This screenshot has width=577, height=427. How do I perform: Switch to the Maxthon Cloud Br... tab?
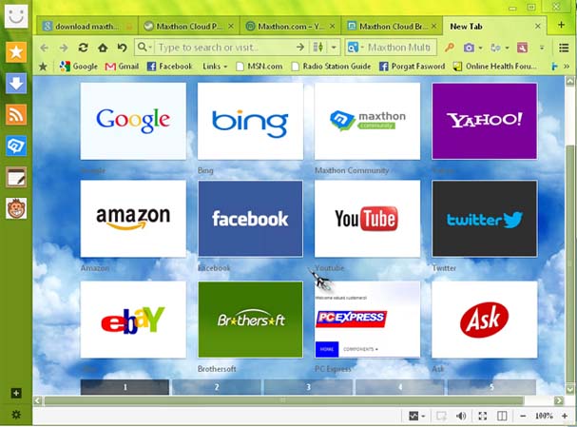392,26
